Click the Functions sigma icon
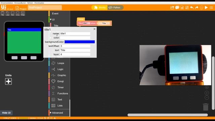This screenshot has height=121, width=215. pyautogui.click(x=53, y=93)
